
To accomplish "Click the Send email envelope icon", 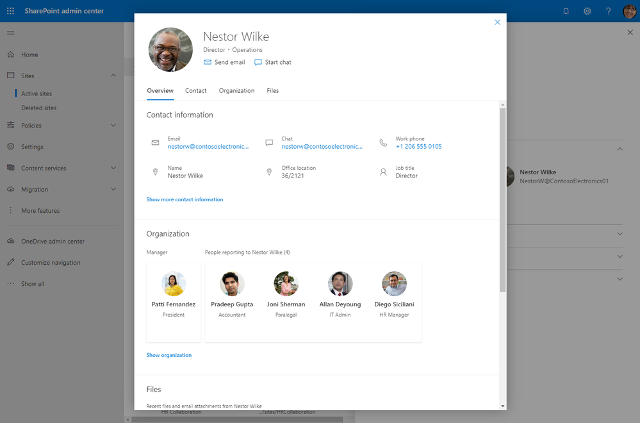I will [208, 62].
